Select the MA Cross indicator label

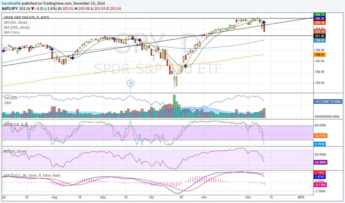[12, 32]
